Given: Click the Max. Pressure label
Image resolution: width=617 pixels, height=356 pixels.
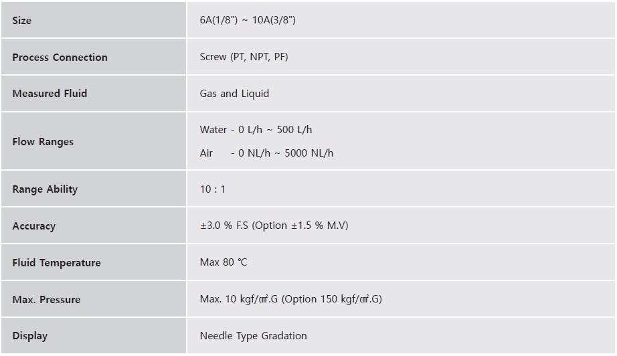Looking at the screenshot, I should (x=46, y=300).
